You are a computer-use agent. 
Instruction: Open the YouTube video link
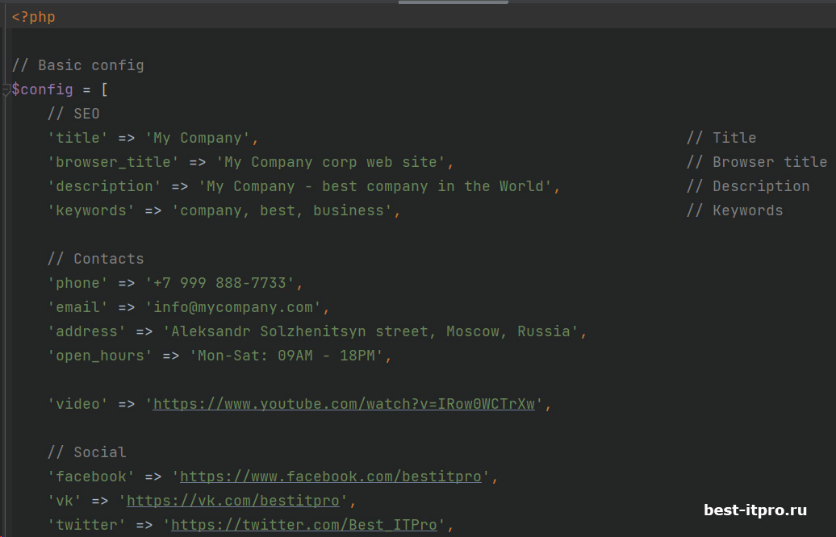[x=345, y=403]
